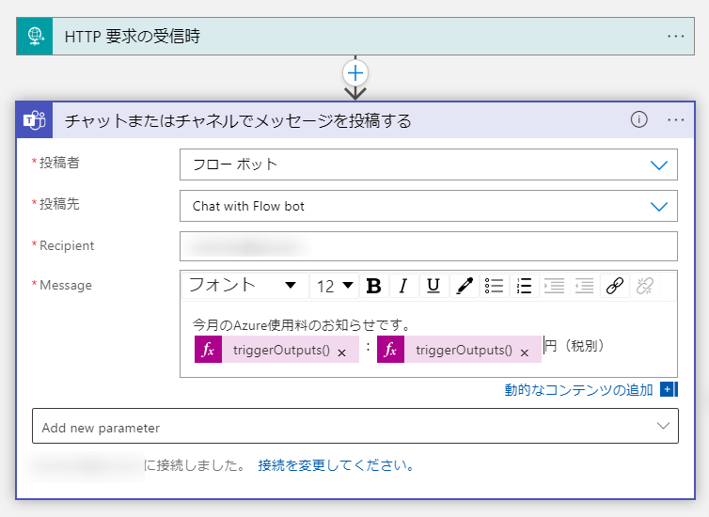This screenshot has width=709, height=517.
Task: Toggle underline formatting in Message editor
Action: [x=433, y=286]
